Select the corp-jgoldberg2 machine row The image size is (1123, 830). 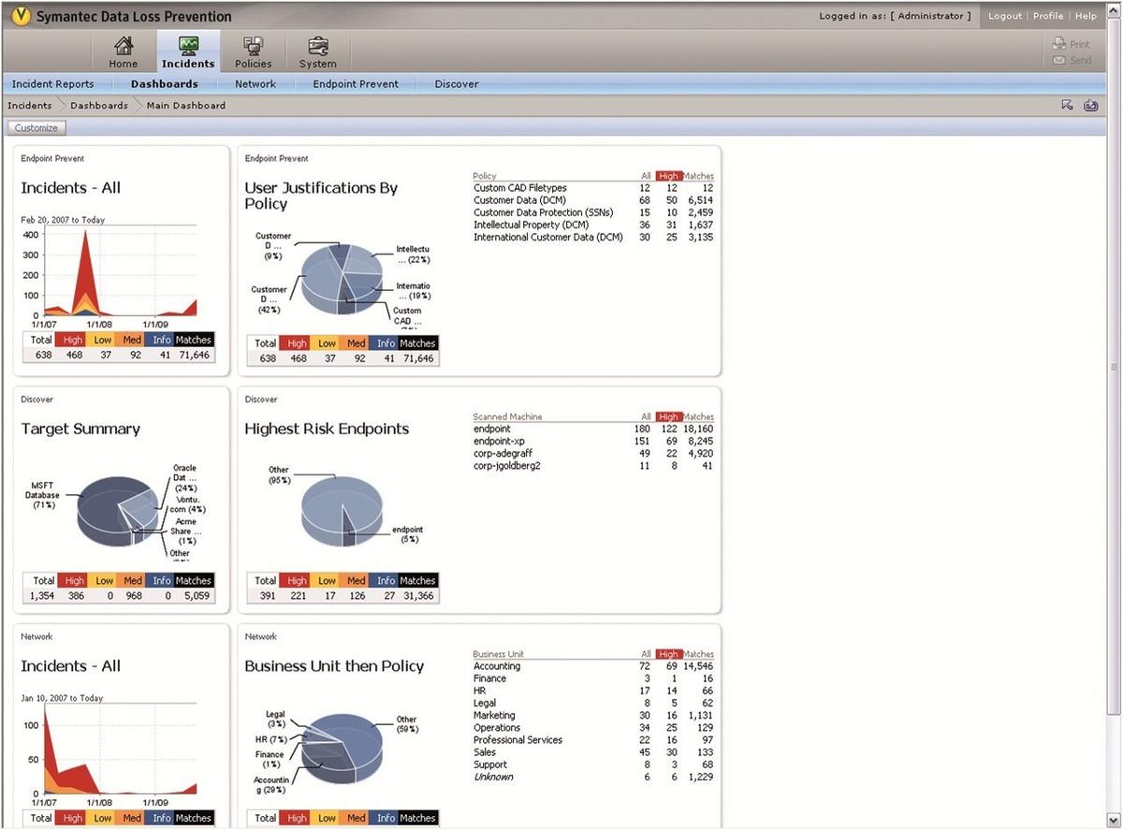tap(593, 465)
